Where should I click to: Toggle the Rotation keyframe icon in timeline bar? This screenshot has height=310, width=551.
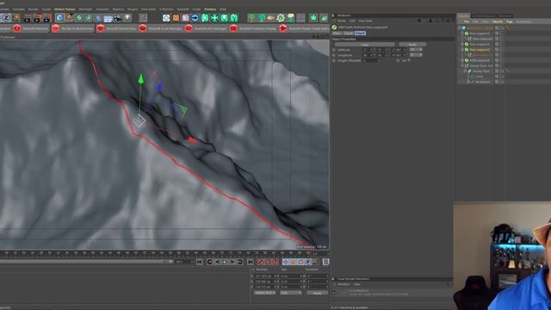(300, 262)
